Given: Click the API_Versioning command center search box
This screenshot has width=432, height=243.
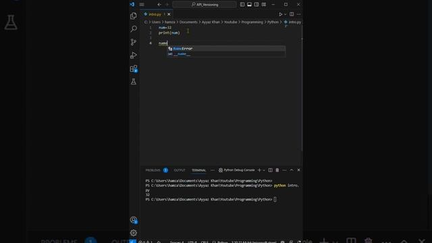Looking at the screenshot, I should click(x=205, y=5).
